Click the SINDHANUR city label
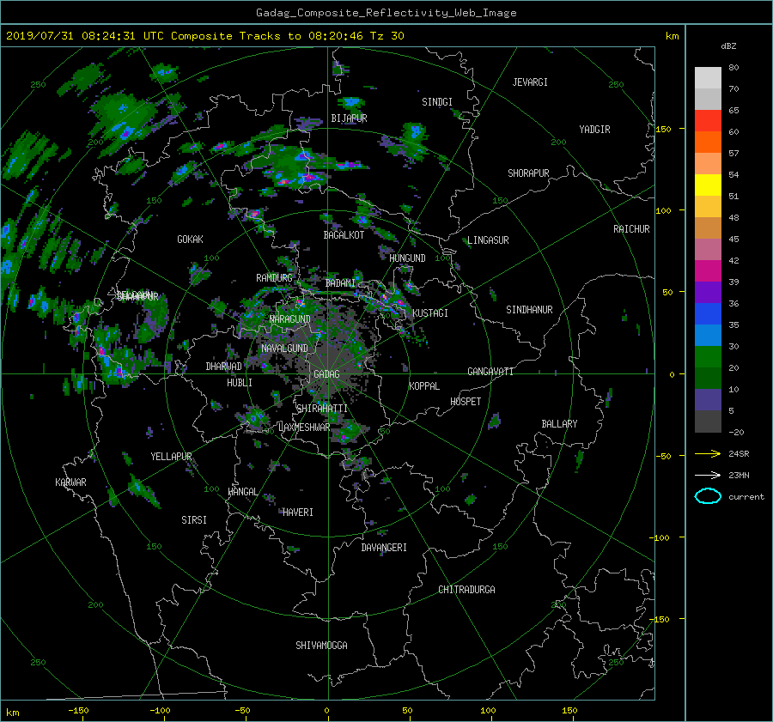773x722 pixels. point(529,310)
